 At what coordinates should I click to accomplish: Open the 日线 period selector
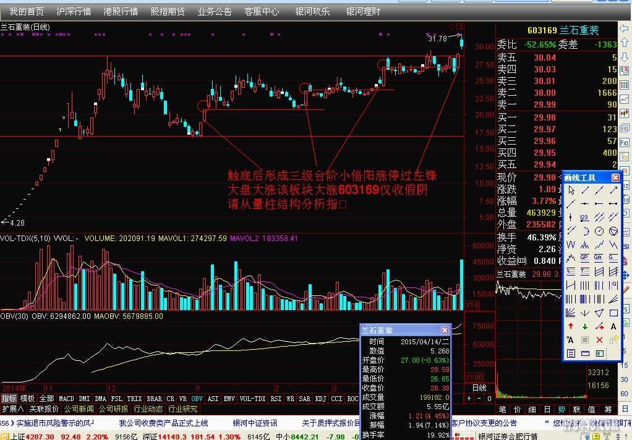click(479, 388)
